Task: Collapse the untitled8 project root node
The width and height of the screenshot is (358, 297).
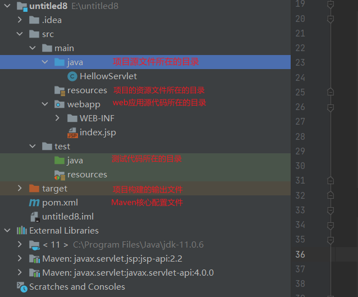Action: (x=7, y=6)
